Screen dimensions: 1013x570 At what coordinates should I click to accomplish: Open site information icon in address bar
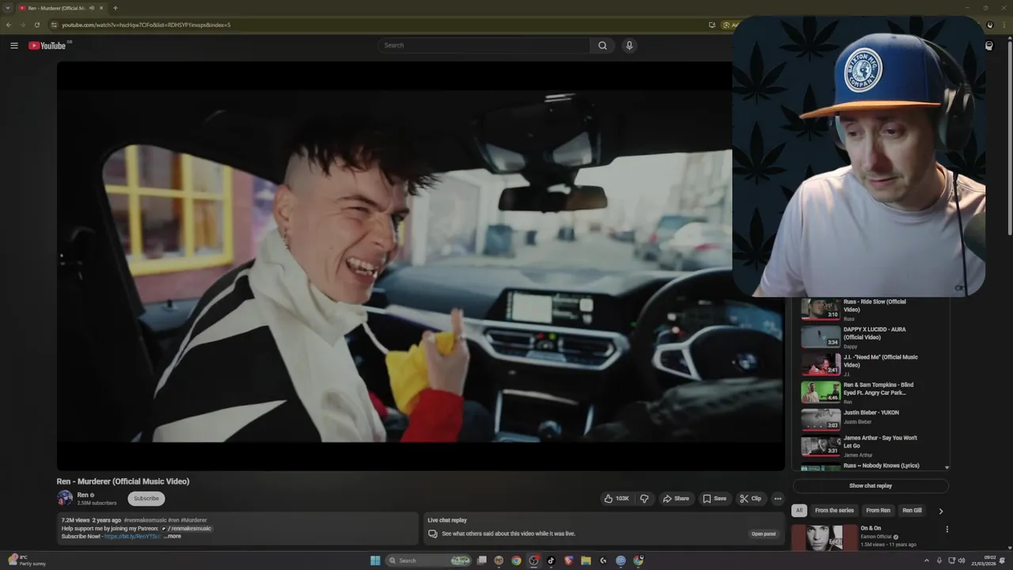[54, 25]
